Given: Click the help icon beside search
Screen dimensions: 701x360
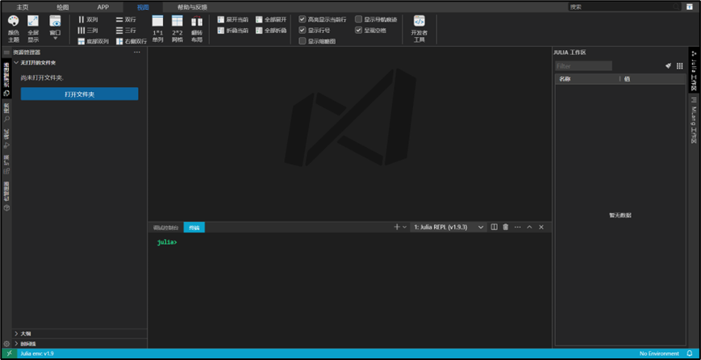Looking at the screenshot, I should 690,6.
